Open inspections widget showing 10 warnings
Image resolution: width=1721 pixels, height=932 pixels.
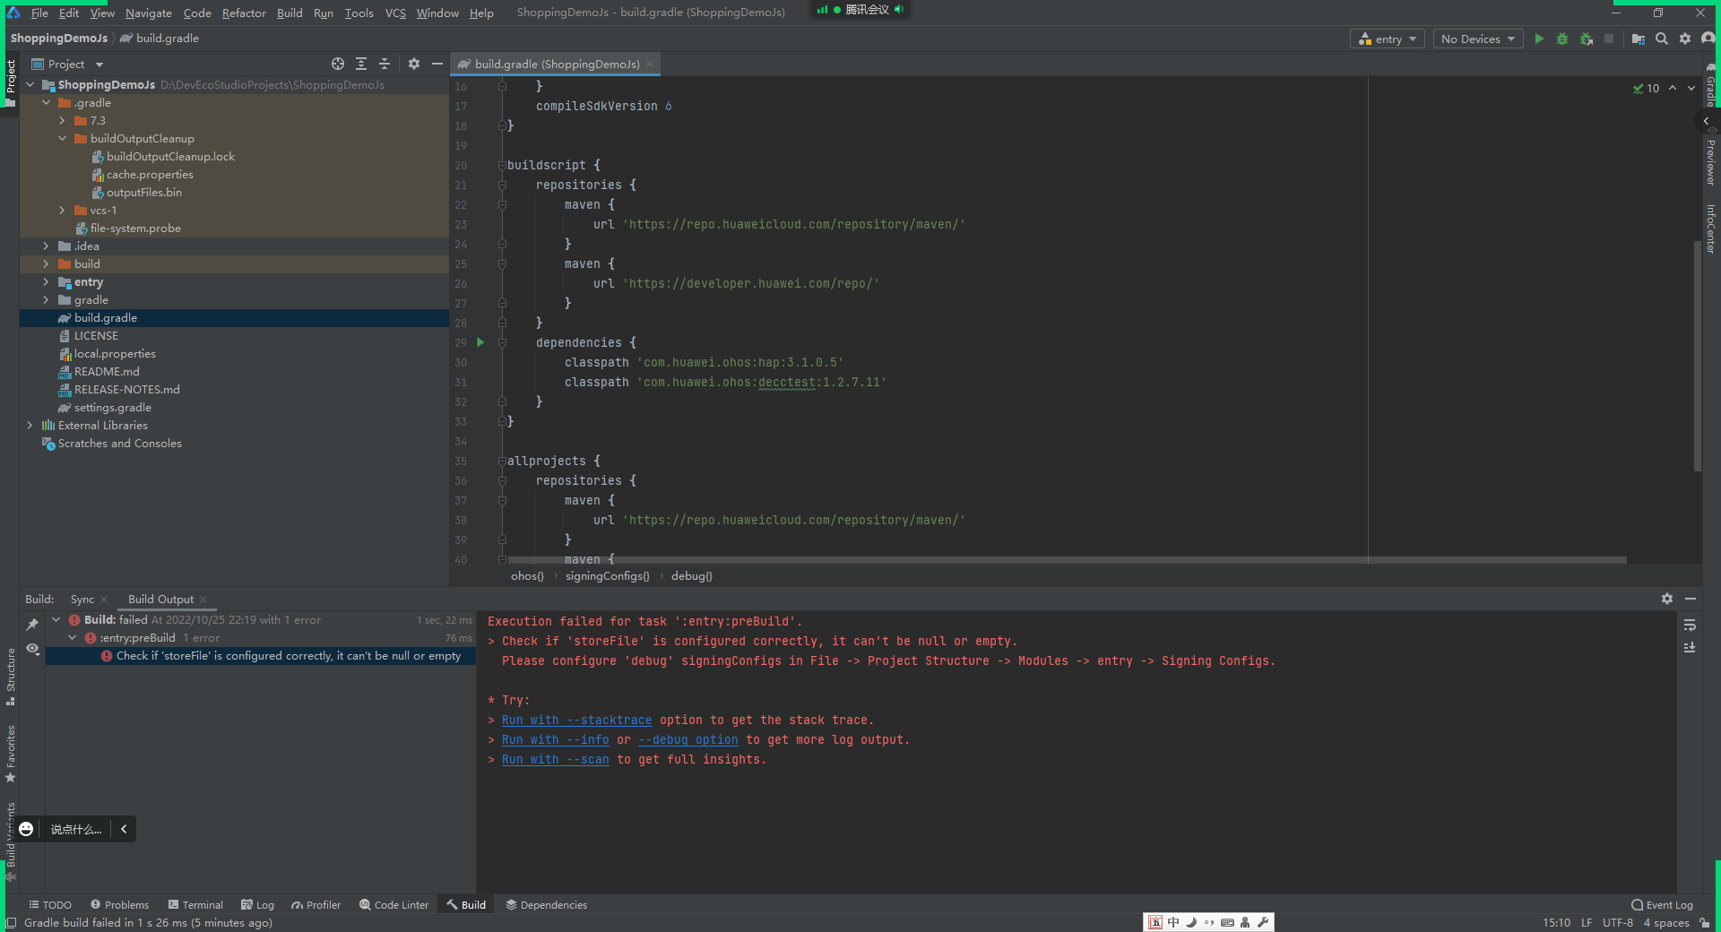pos(1647,88)
